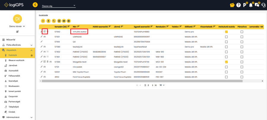
Task: Click the add new device plus button
Action: pyautogui.click(x=43, y=21)
